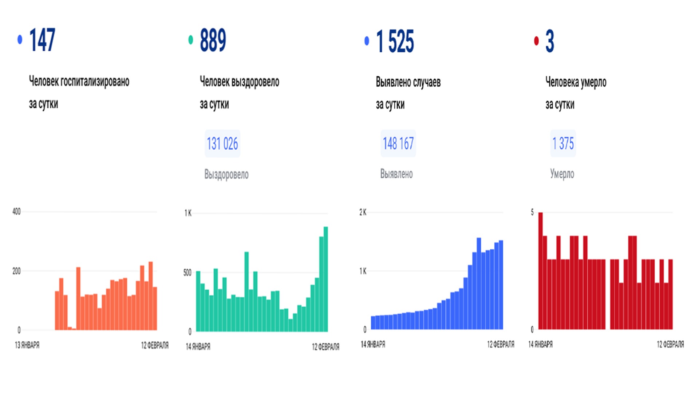
Task: Click the '13 ЯНВАРЯ' axis label
Action: pos(27,345)
